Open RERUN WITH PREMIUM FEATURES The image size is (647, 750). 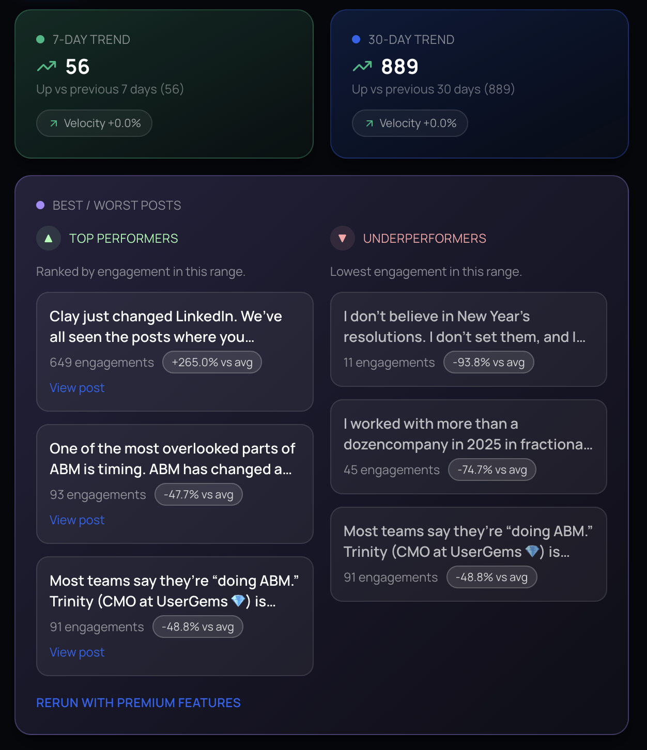pyautogui.click(x=138, y=702)
